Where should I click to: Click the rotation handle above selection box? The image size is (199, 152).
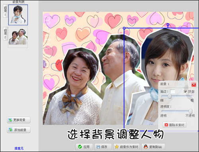168,25
